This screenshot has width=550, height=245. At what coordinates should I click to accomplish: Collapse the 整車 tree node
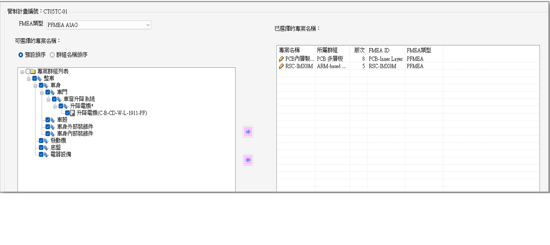click(29, 79)
